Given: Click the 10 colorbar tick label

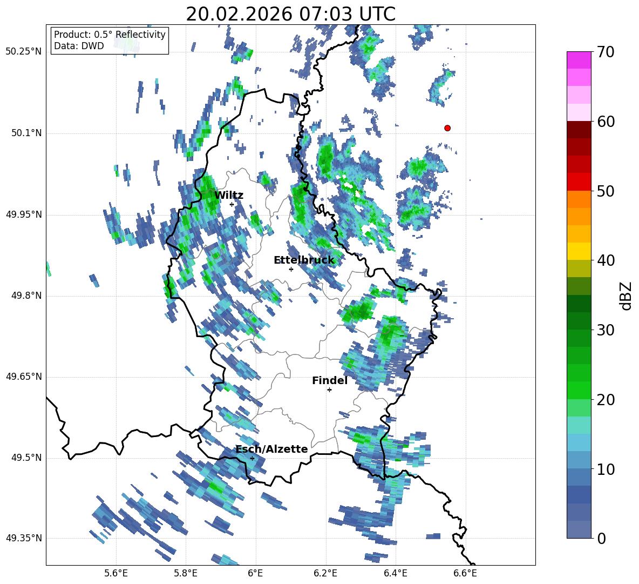Looking at the screenshot, I should coord(605,469).
